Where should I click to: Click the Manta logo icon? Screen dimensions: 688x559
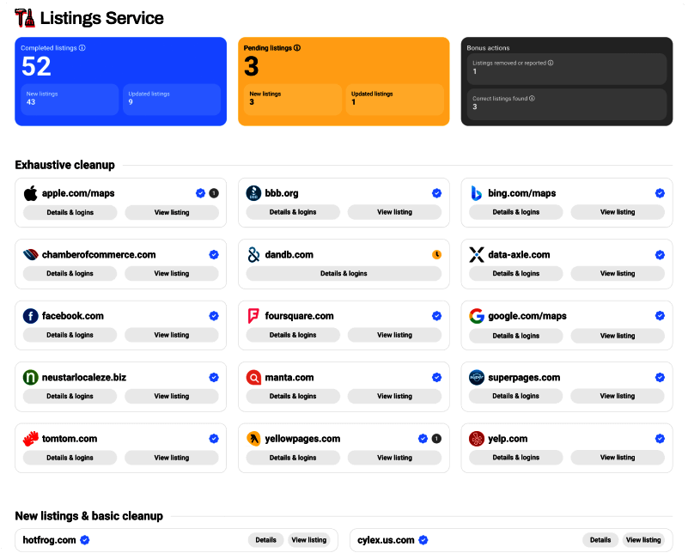(253, 378)
